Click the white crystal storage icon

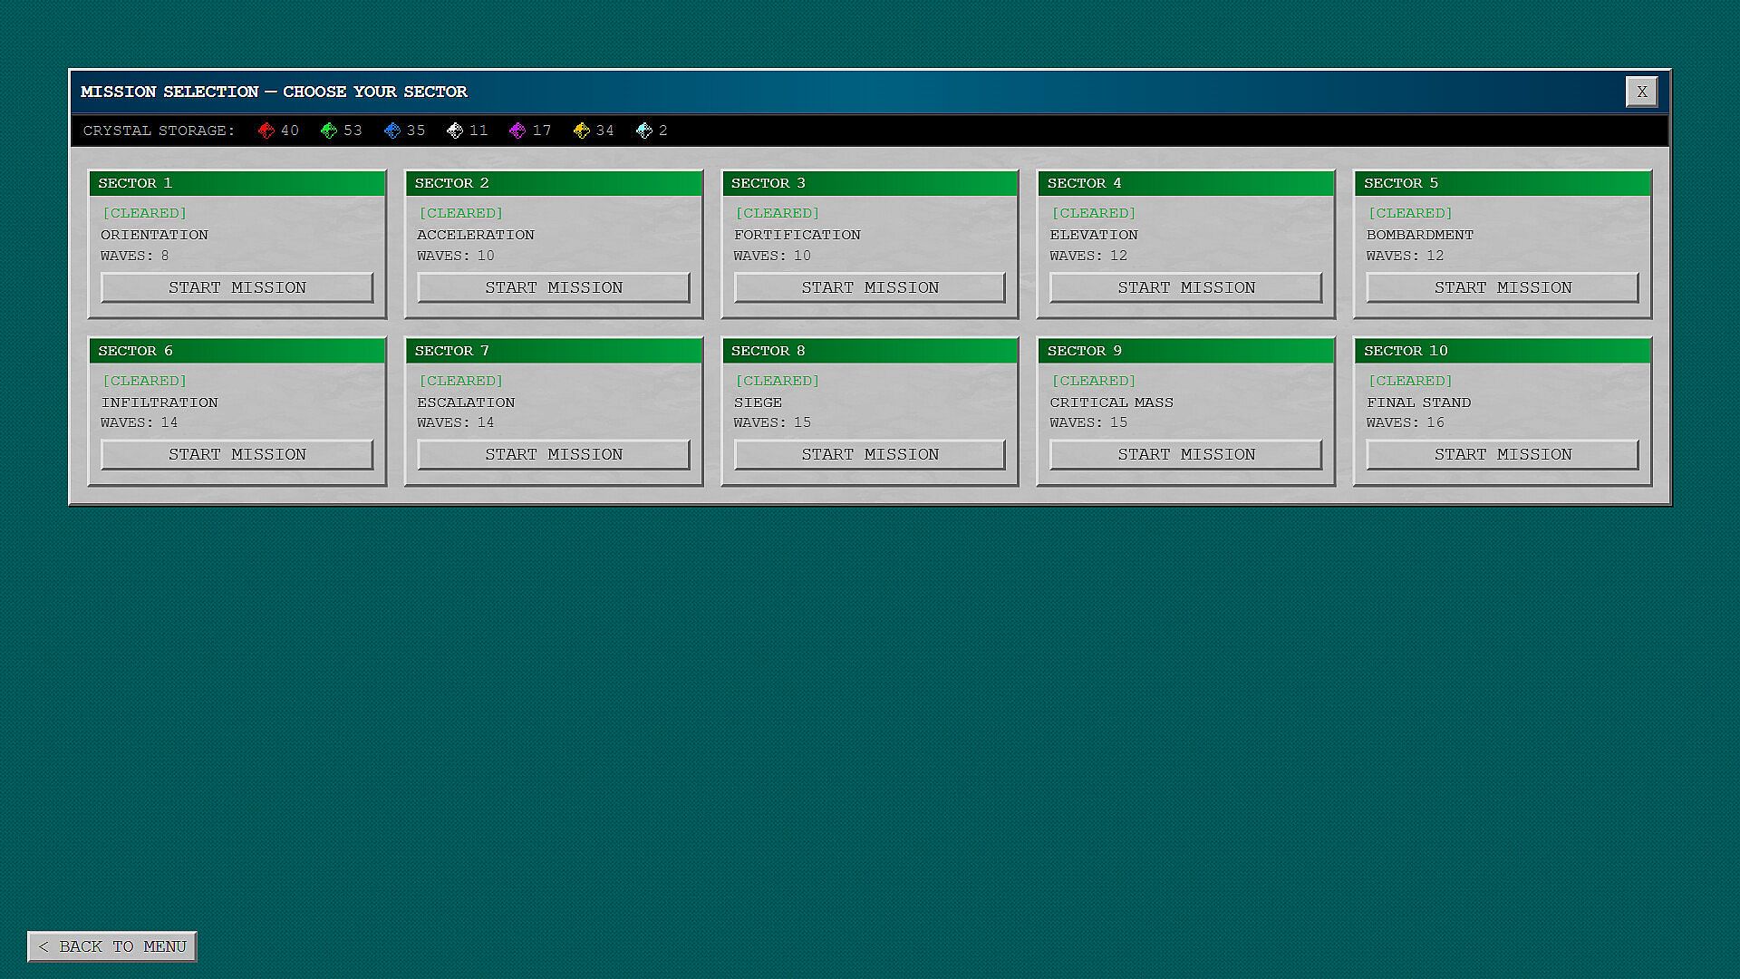(455, 131)
